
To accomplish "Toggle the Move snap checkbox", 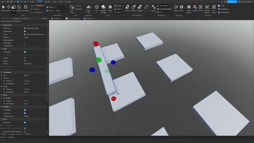I will [47, 11].
